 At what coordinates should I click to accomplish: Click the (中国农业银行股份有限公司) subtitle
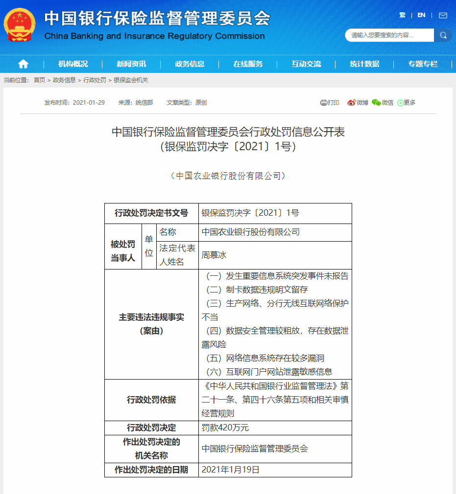(x=228, y=176)
